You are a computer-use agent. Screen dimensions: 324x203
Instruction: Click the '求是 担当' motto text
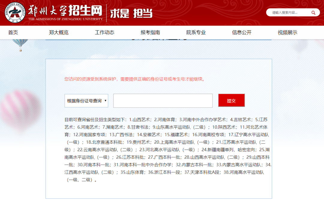[131, 13]
